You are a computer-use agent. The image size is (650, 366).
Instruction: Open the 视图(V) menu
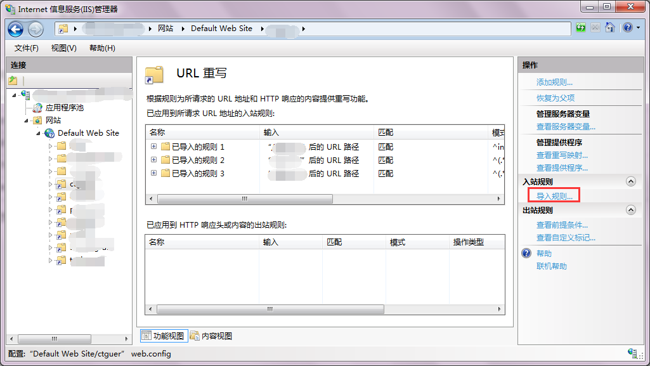click(x=63, y=48)
